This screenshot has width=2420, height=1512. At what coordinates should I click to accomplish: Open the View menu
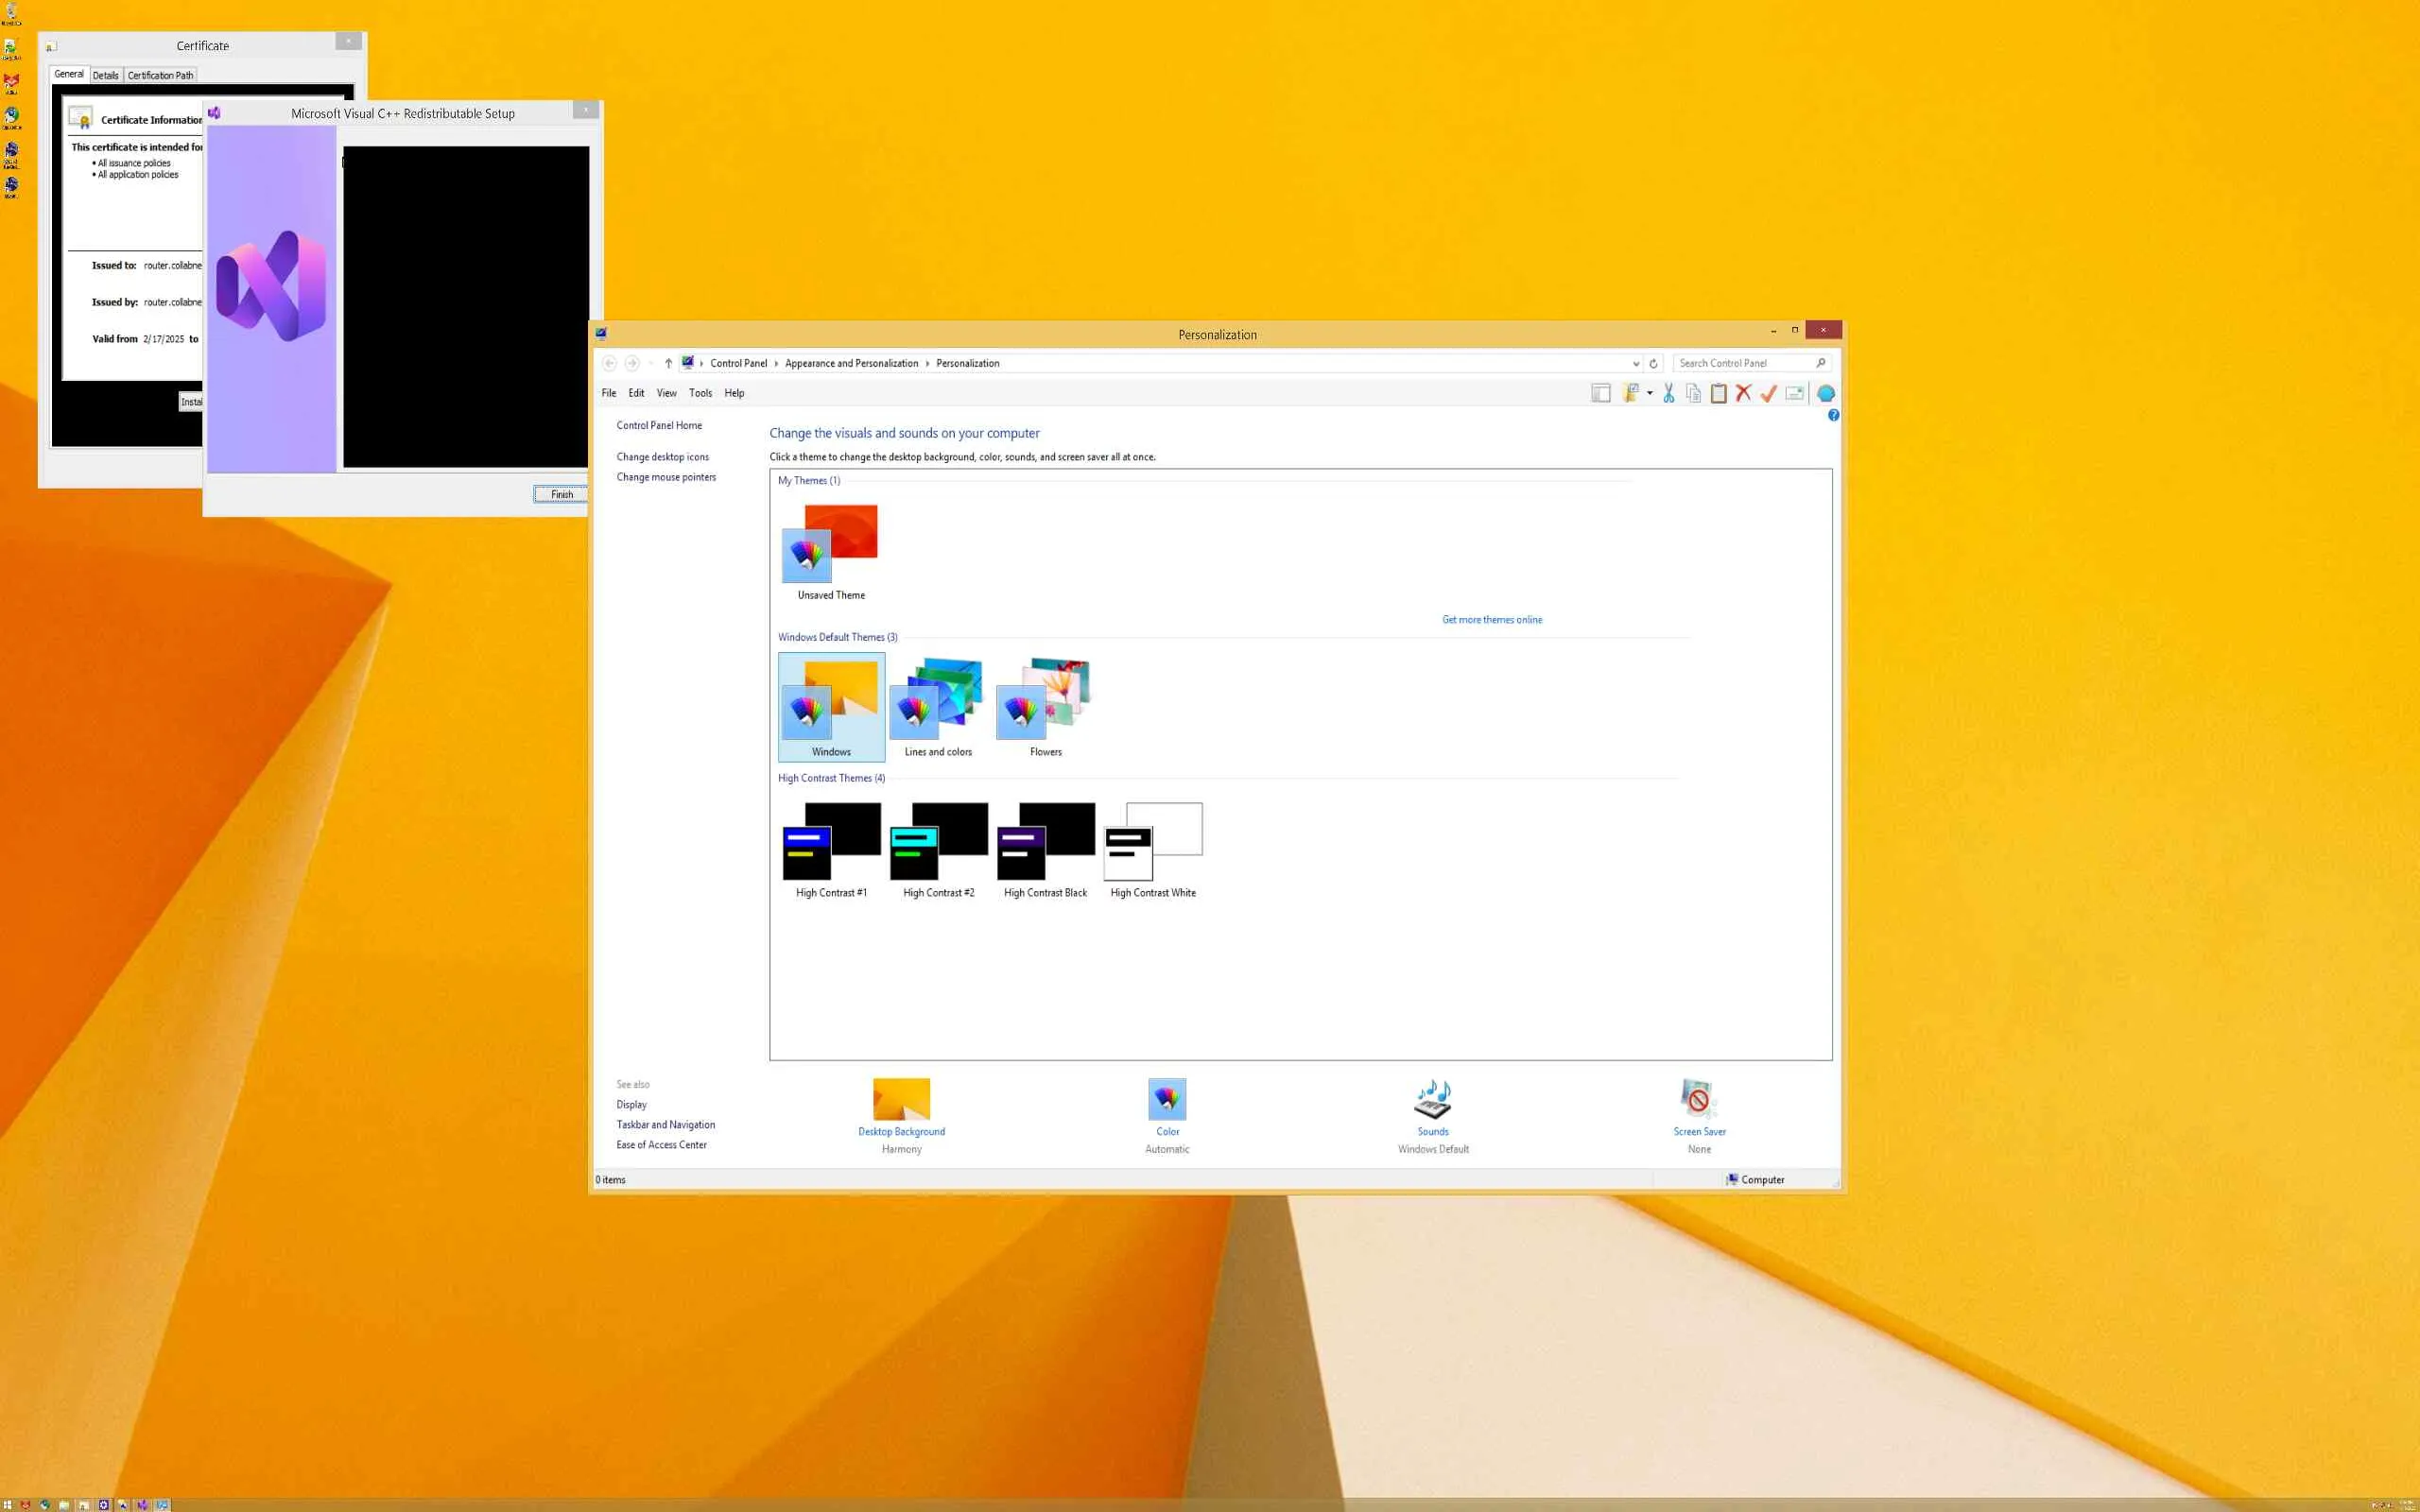click(666, 393)
